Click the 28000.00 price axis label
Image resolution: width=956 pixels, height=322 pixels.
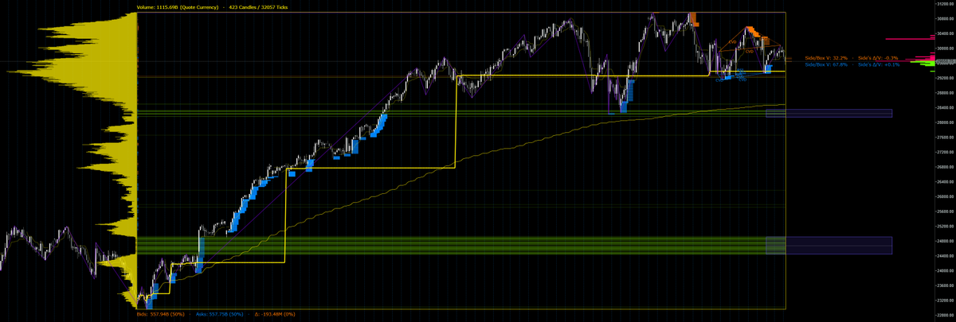[x=946, y=122]
